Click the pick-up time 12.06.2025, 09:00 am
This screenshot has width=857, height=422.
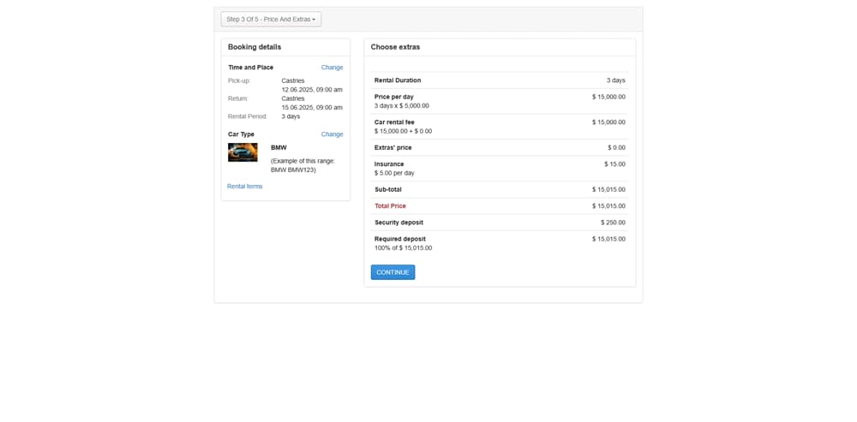(x=312, y=90)
